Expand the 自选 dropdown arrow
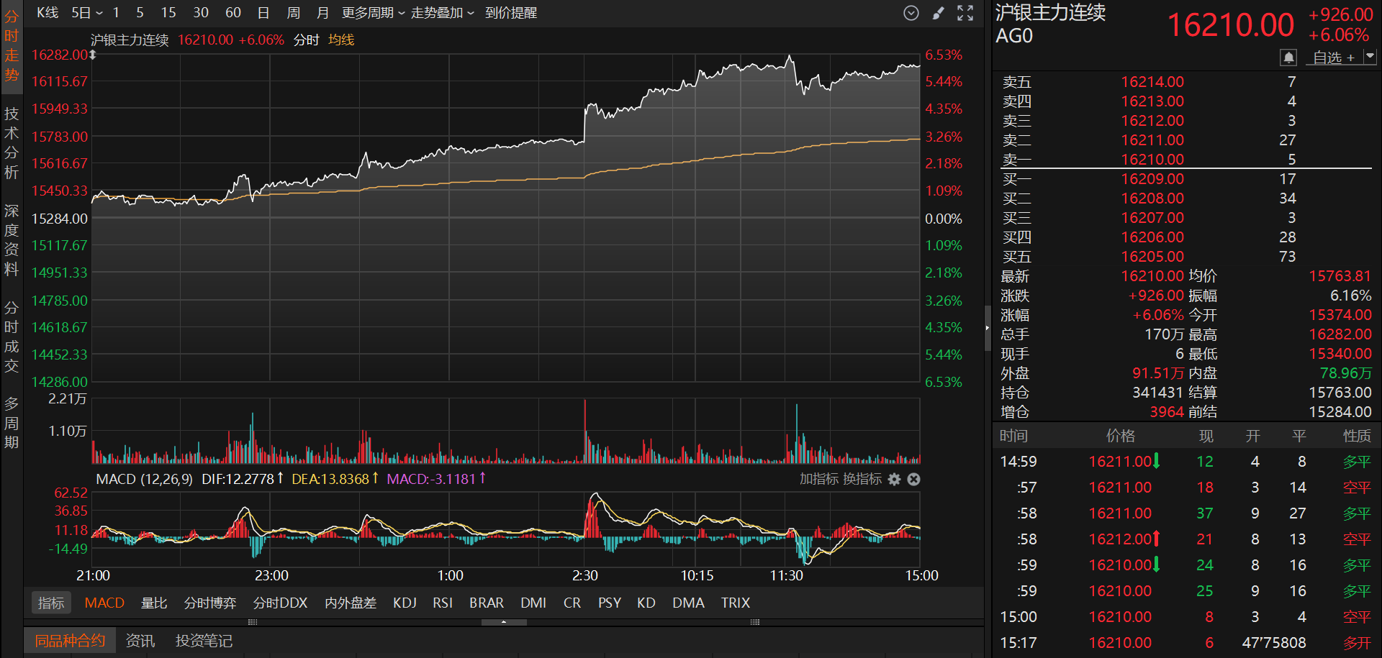Viewport: 1382px width, 658px height. [1370, 56]
